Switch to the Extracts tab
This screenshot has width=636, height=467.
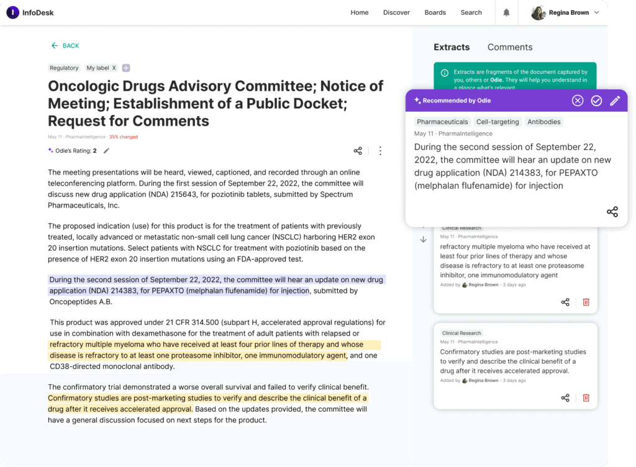point(452,47)
